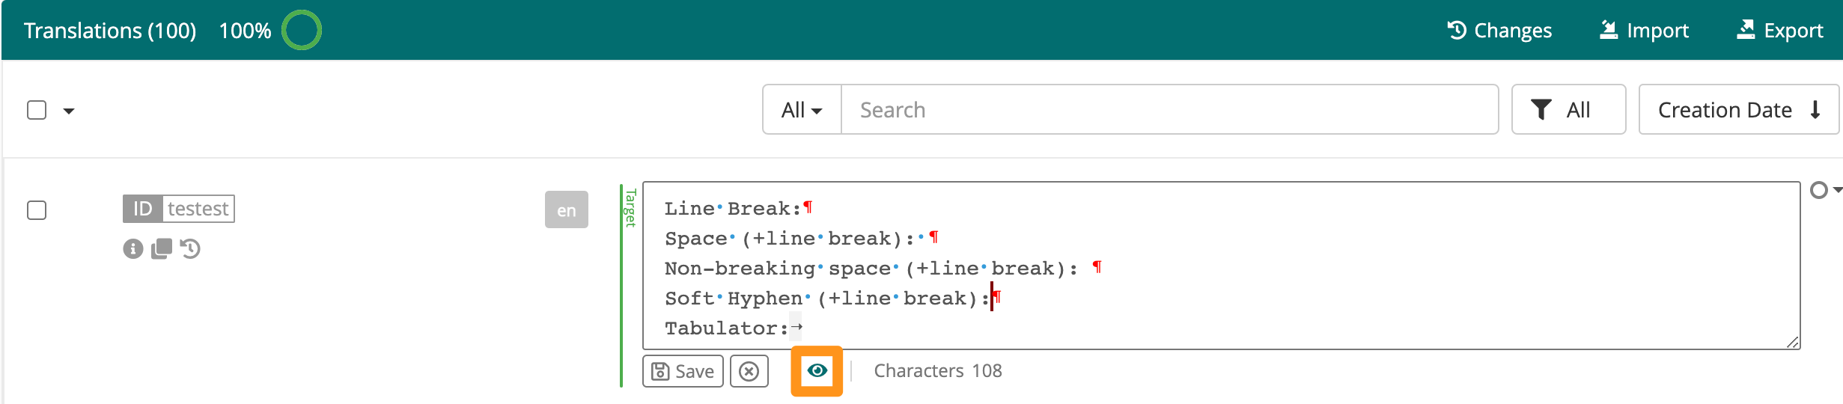This screenshot has width=1843, height=404.
Task: Click the info icon under testest ID
Action: click(132, 248)
